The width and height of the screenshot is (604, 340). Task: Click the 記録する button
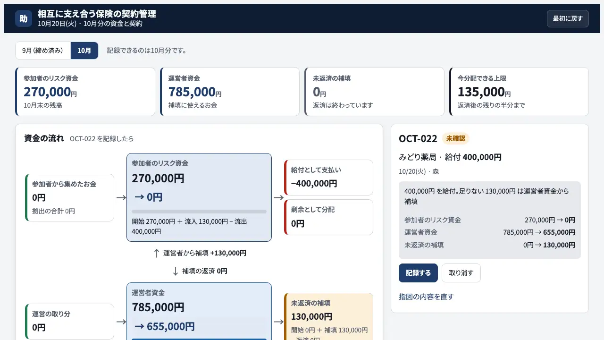pos(418,273)
